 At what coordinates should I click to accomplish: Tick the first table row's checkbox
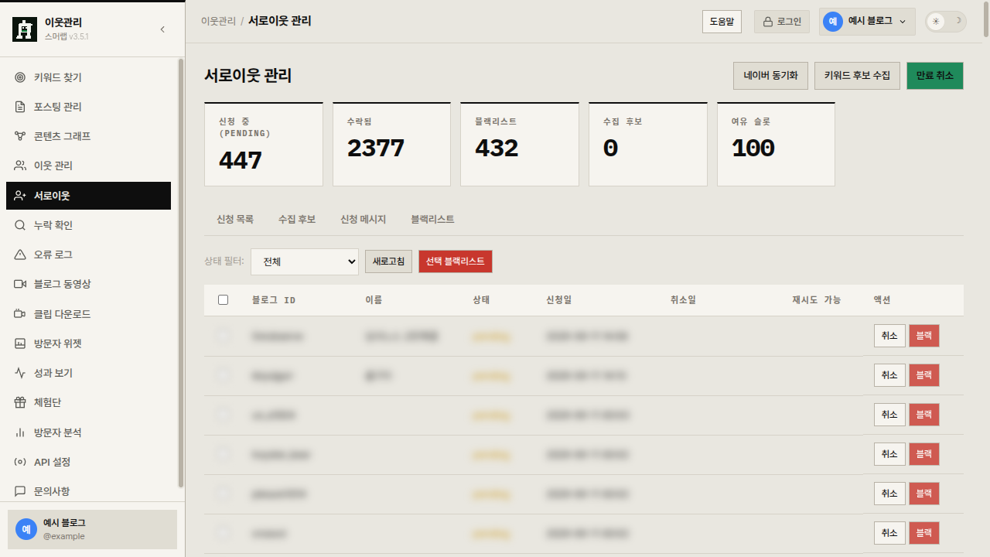tap(224, 336)
